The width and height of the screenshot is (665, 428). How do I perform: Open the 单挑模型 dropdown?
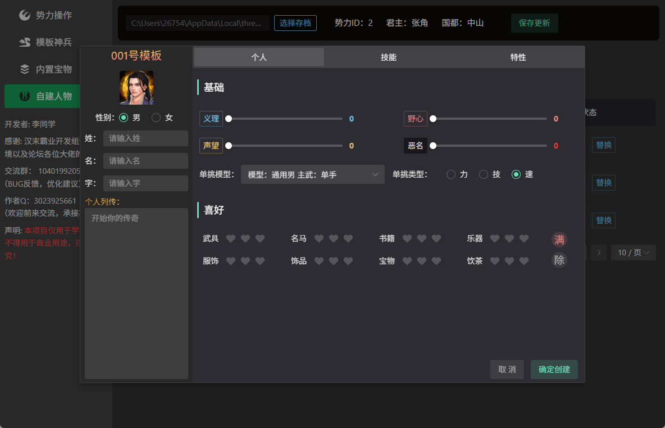[x=313, y=174]
